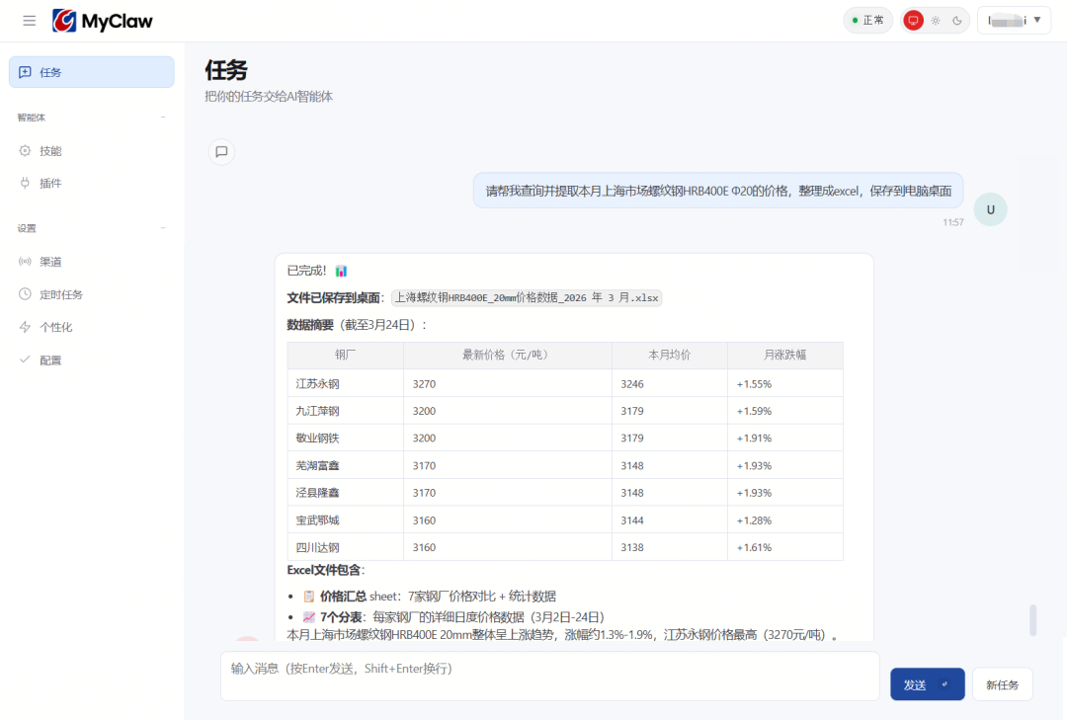This screenshot has height=720, width=1067.
Task: Click the 渠道 broadcast icon
Action: [25, 262]
